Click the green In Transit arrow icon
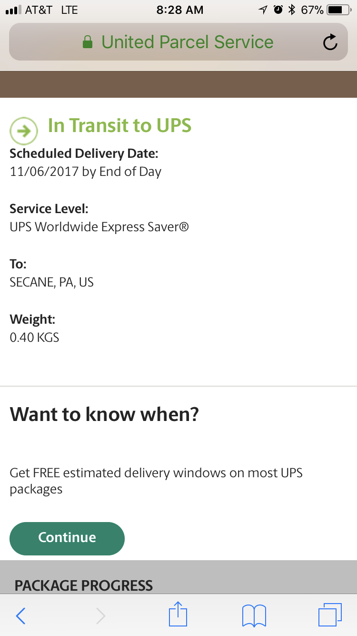Viewport: 357px width, 636px height. coord(23,131)
